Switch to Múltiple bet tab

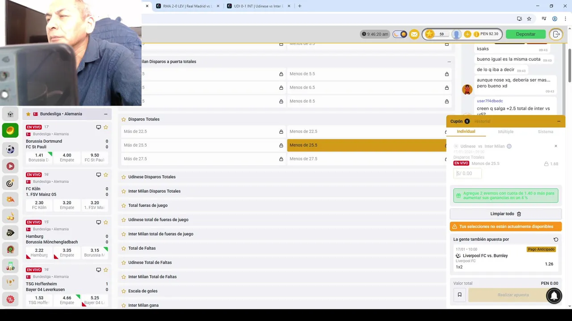point(506,132)
